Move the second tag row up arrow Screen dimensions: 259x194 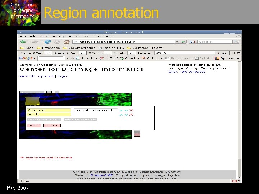coord(121,115)
